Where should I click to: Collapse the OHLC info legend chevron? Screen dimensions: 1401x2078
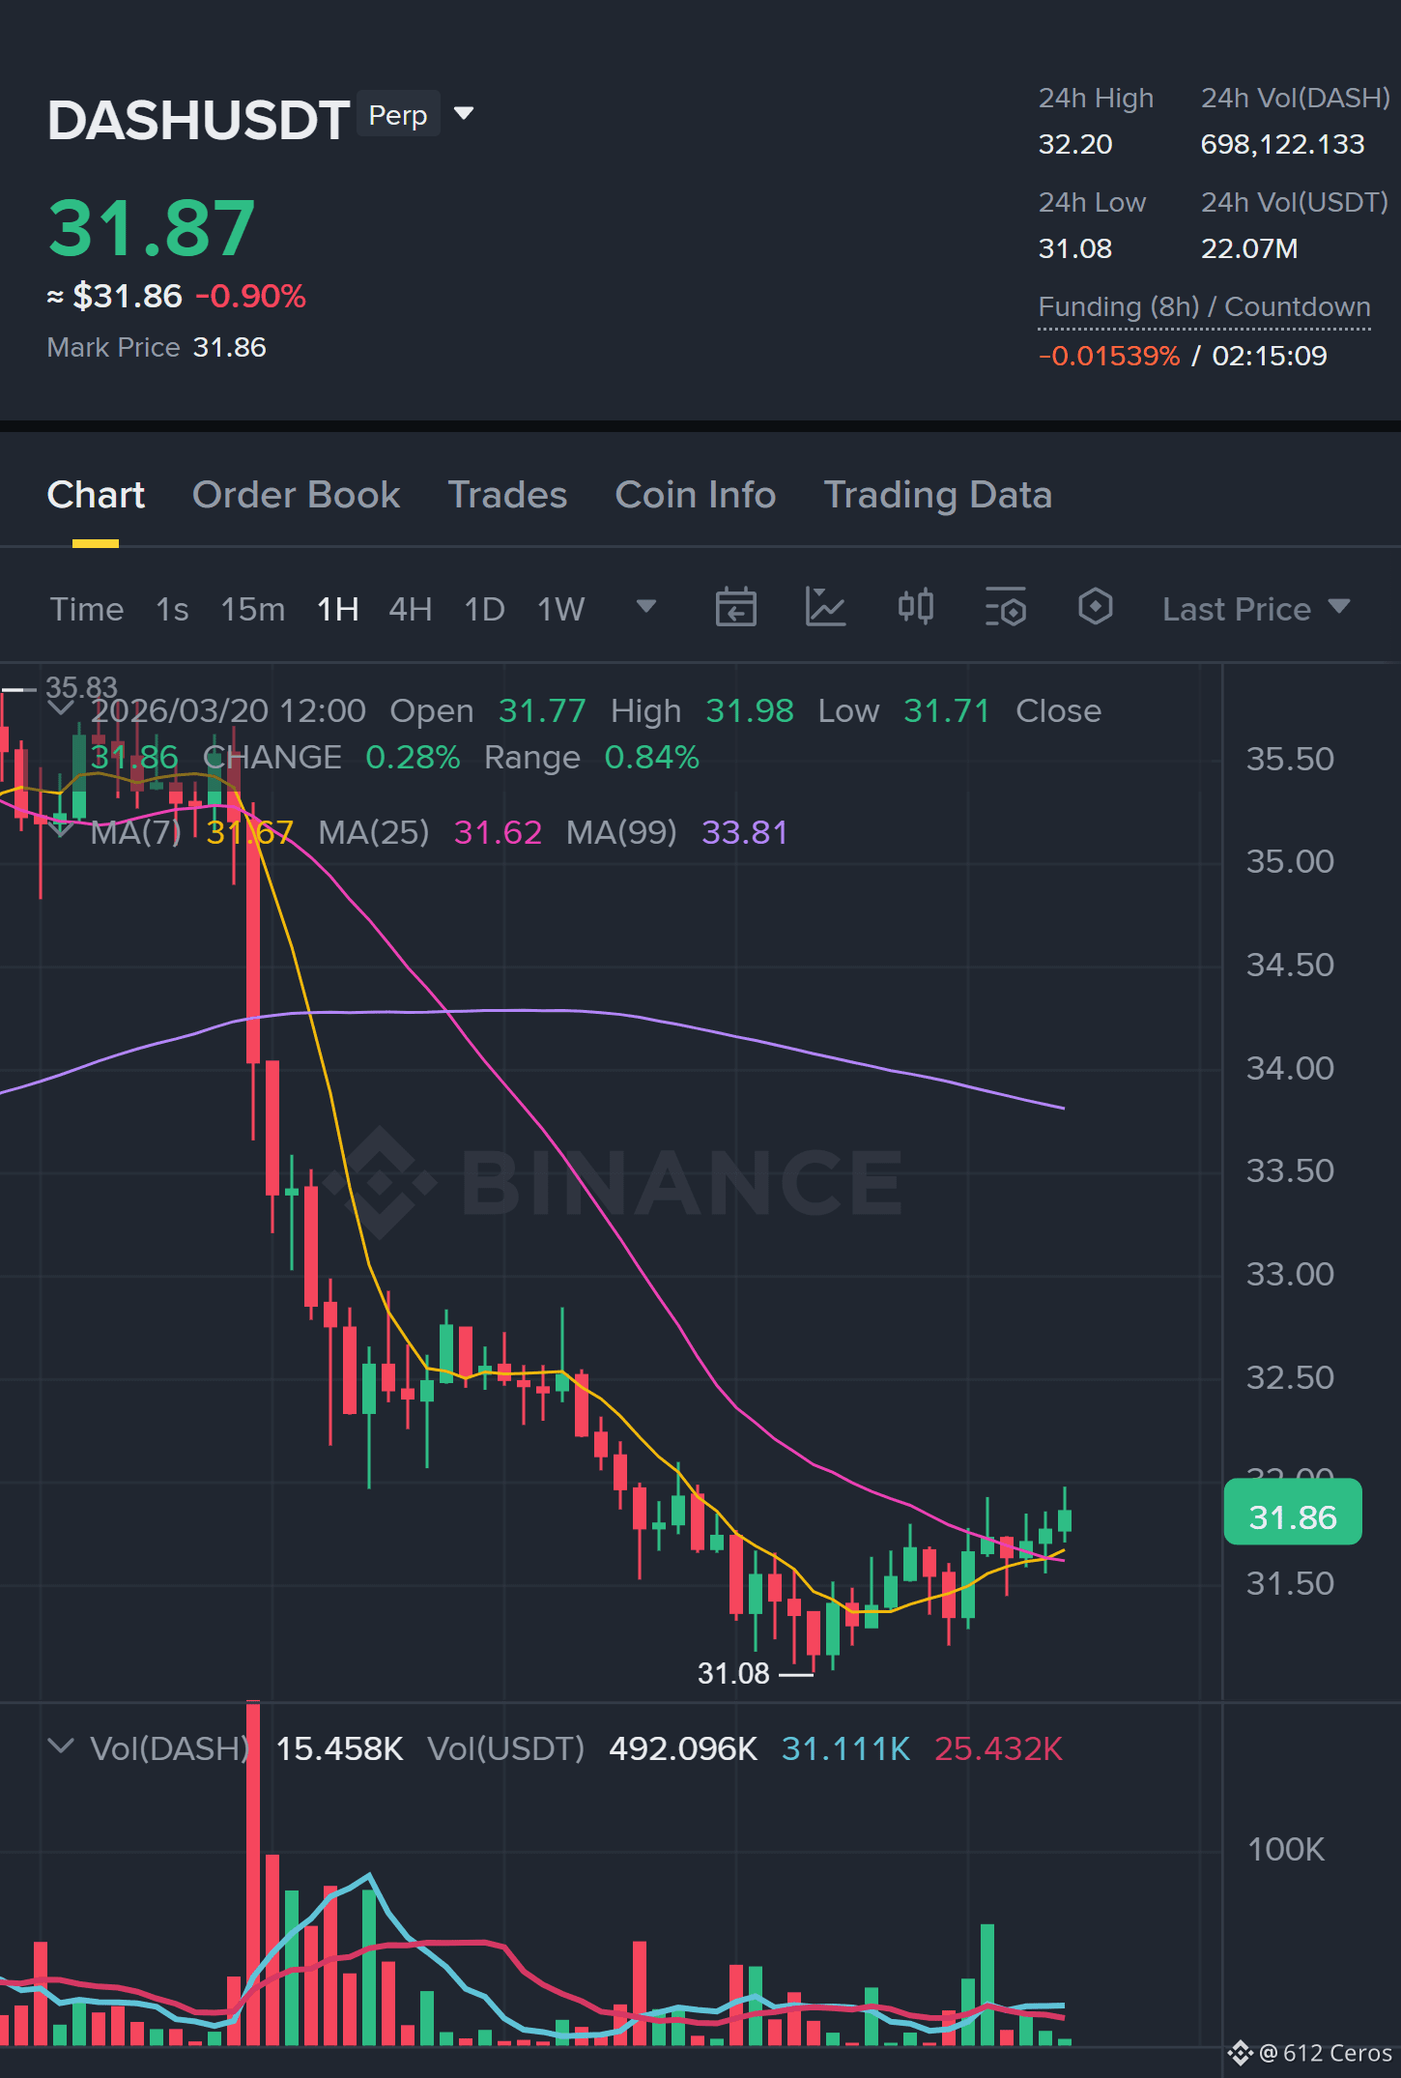61,708
